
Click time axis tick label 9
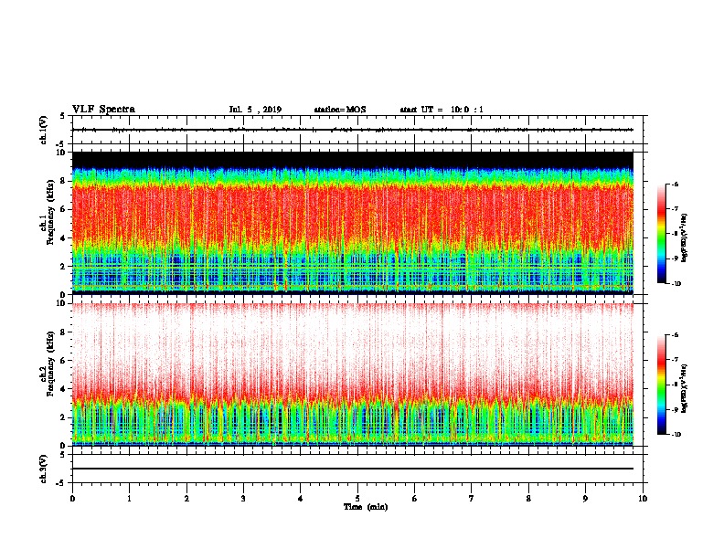pos(585,499)
